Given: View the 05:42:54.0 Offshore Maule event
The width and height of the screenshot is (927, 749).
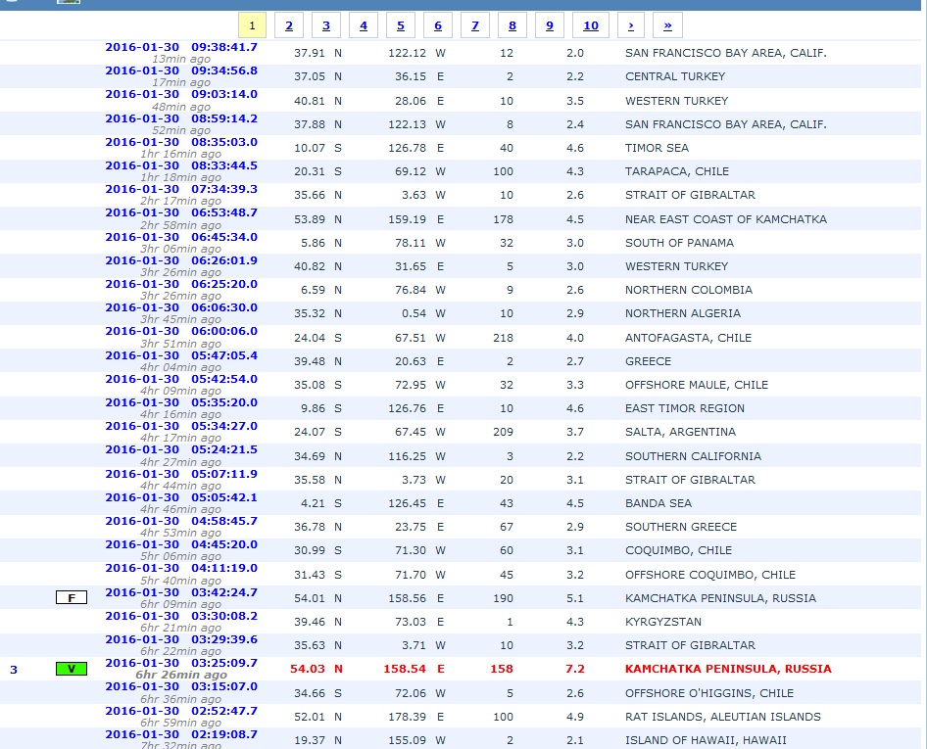Looking at the screenshot, I should pos(181,379).
